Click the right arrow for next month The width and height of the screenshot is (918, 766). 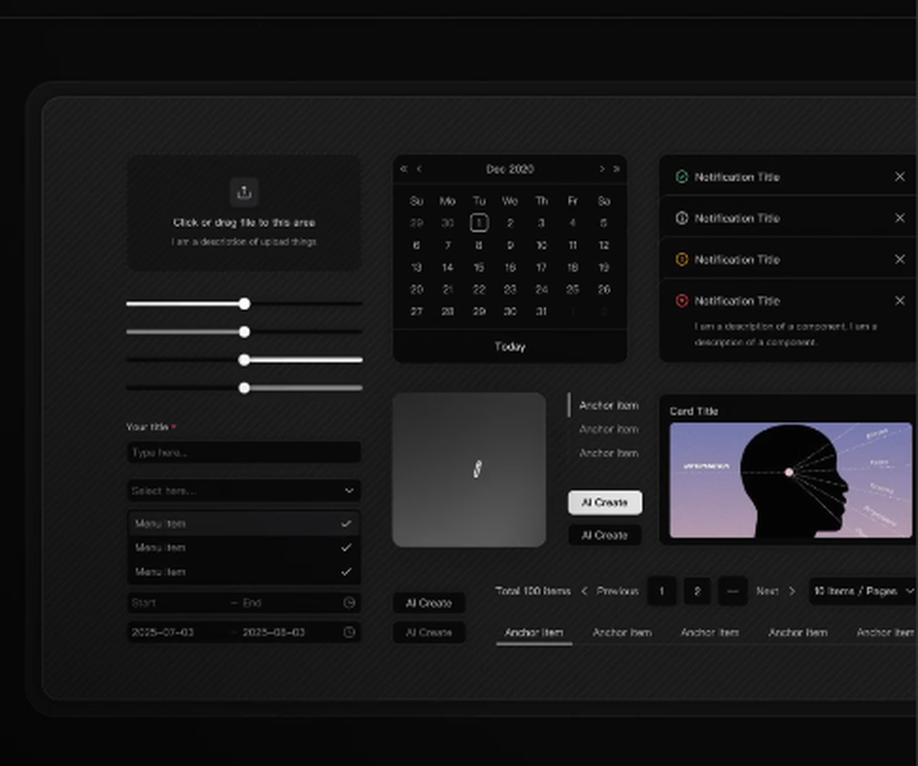click(601, 169)
